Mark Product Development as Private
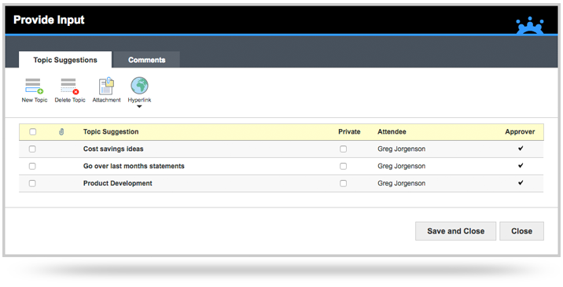Image resolution: width=563 pixels, height=287 pixels. pyautogui.click(x=344, y=183)
